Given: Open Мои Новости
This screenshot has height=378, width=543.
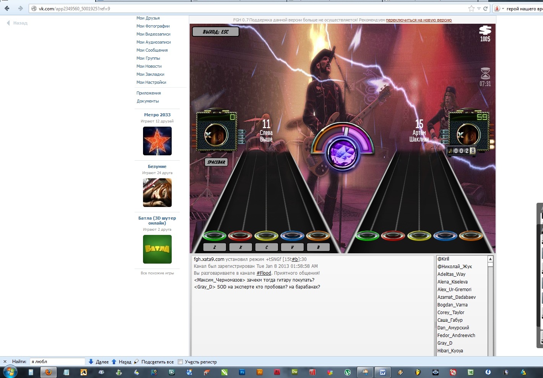Looking at the screenshot, I should coord(149,66).
